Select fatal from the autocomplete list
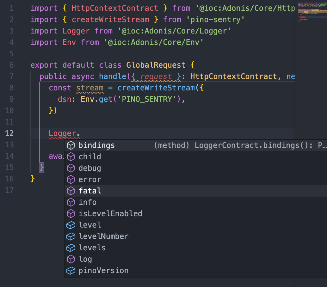The height and width of the screenshot is (287, 327). 90,191
